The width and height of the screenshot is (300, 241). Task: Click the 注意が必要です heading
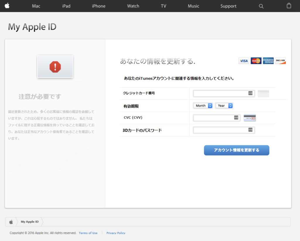click(40, 97)
